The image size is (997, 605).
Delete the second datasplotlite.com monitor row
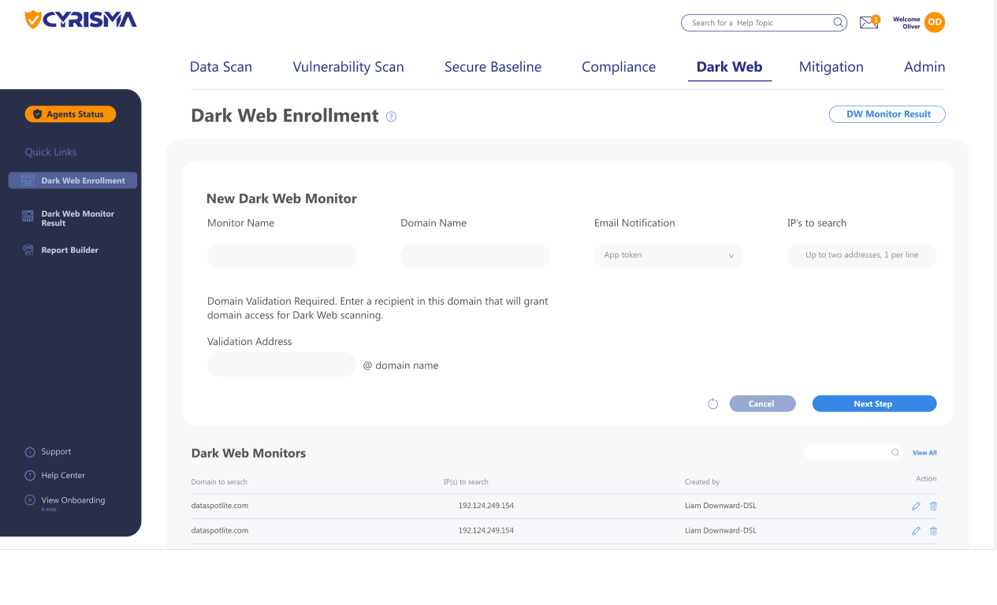tap(933, 531)
